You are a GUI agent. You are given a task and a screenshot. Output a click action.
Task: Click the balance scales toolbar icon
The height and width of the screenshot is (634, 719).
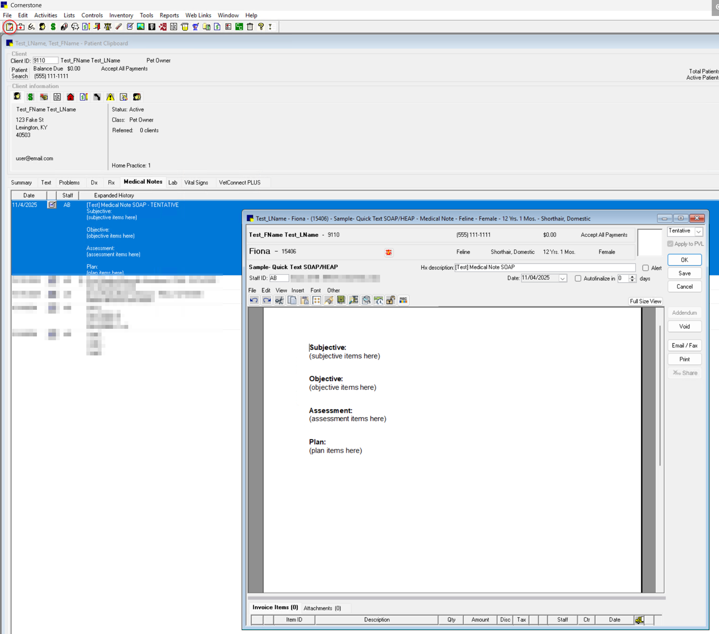[108, 26]
